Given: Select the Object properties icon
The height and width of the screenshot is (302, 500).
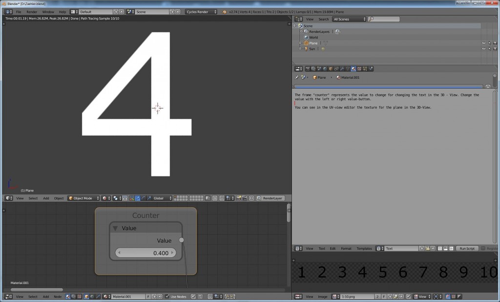Looking at the screenshot, I should coord(331,68).
